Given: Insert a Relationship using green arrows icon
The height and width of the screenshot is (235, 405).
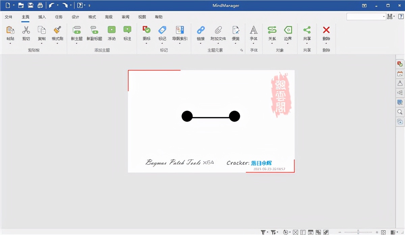Looking at the screenshot, I should point(272,30).
